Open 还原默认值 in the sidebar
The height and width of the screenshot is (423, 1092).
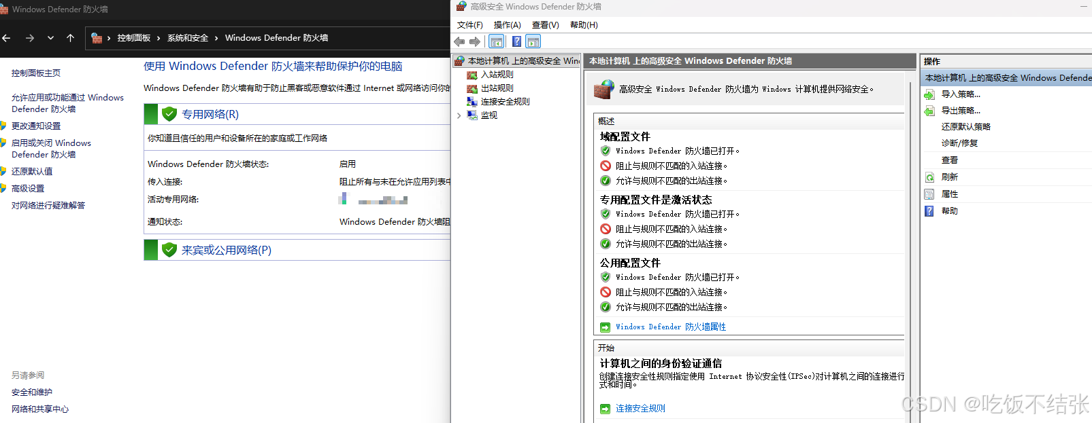coord(32,172)
